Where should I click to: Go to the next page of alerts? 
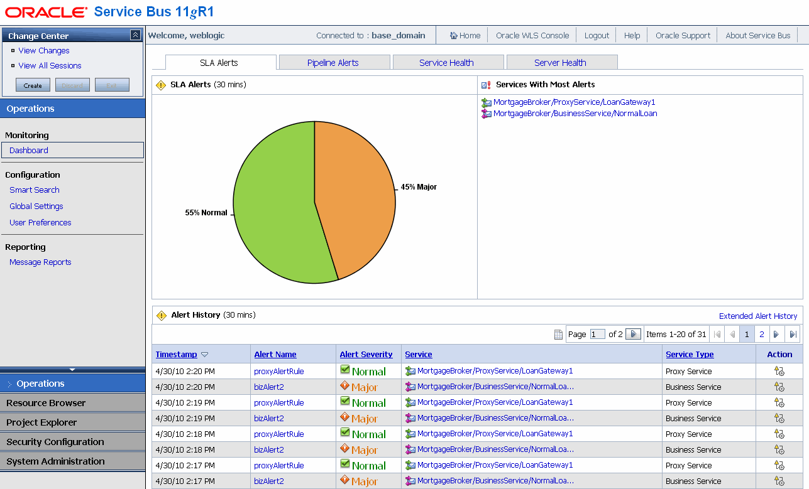pyautogui.click(x=777, y=335)
